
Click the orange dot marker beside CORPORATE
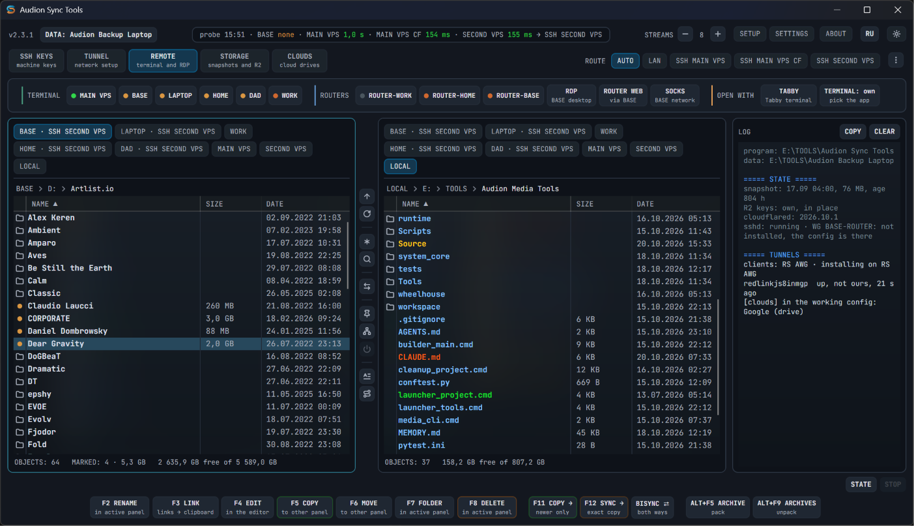pyautogui.click(x=20, y=319)
